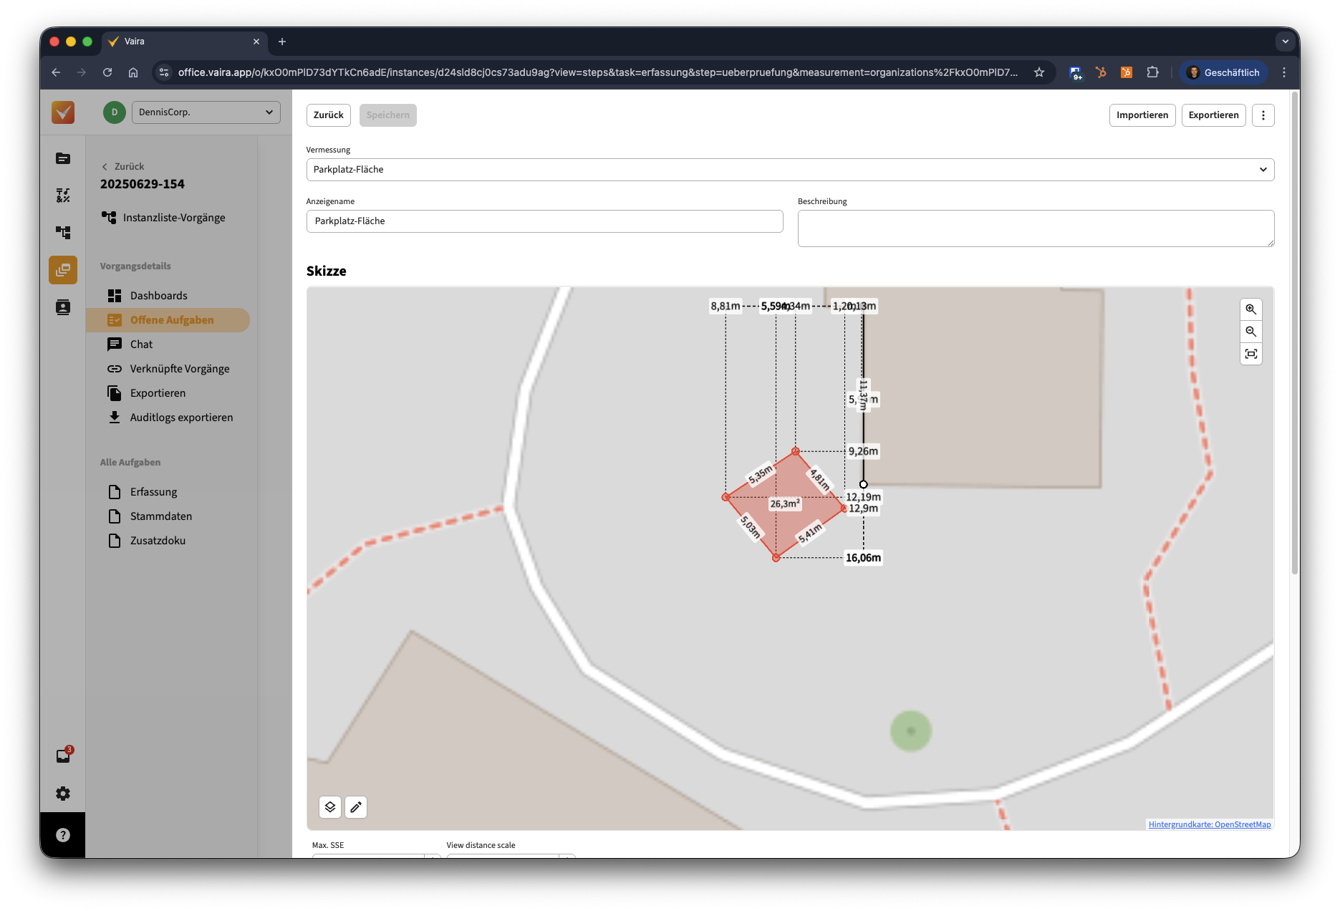The width and height of the screenshot is (1340, 911).
Task: Open Dashboards in the sidebar
Action: (158, 296)
